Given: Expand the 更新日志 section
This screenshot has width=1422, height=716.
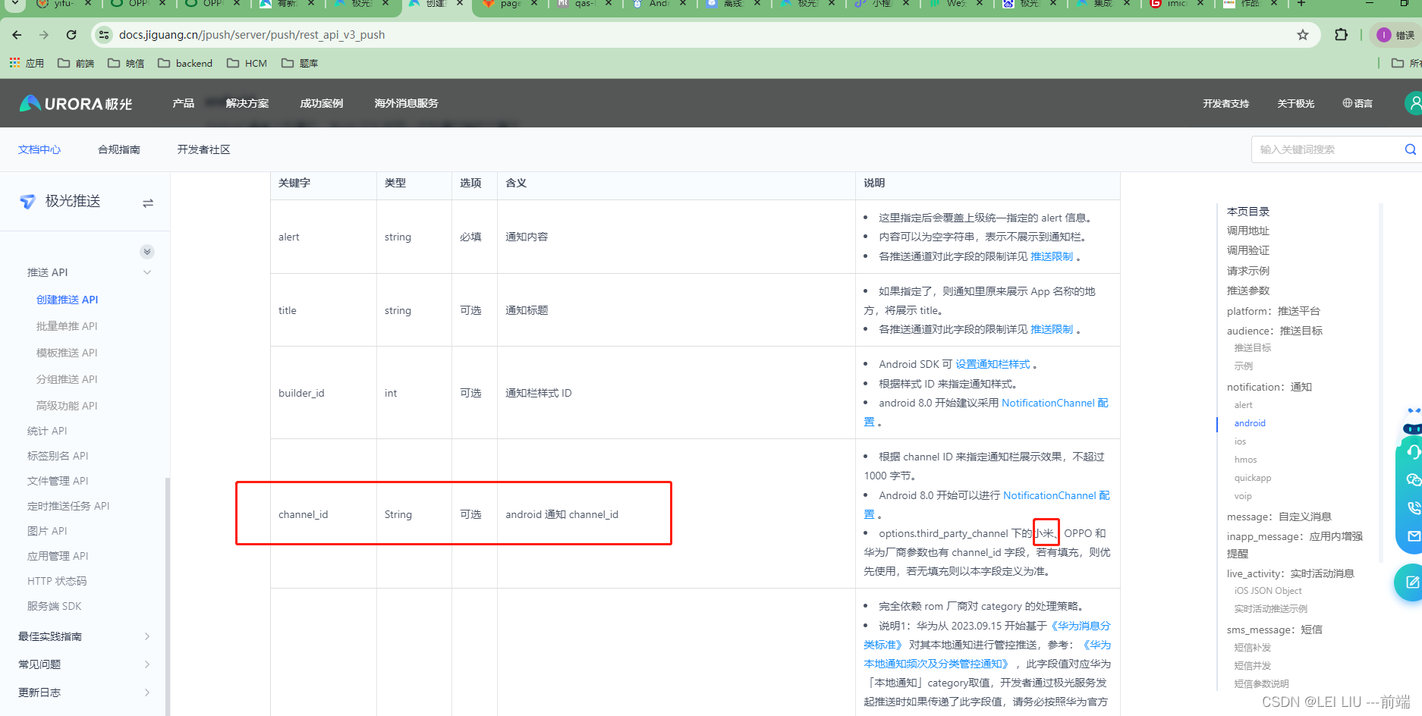Looking at the screenshot, I should click(147, 692).
